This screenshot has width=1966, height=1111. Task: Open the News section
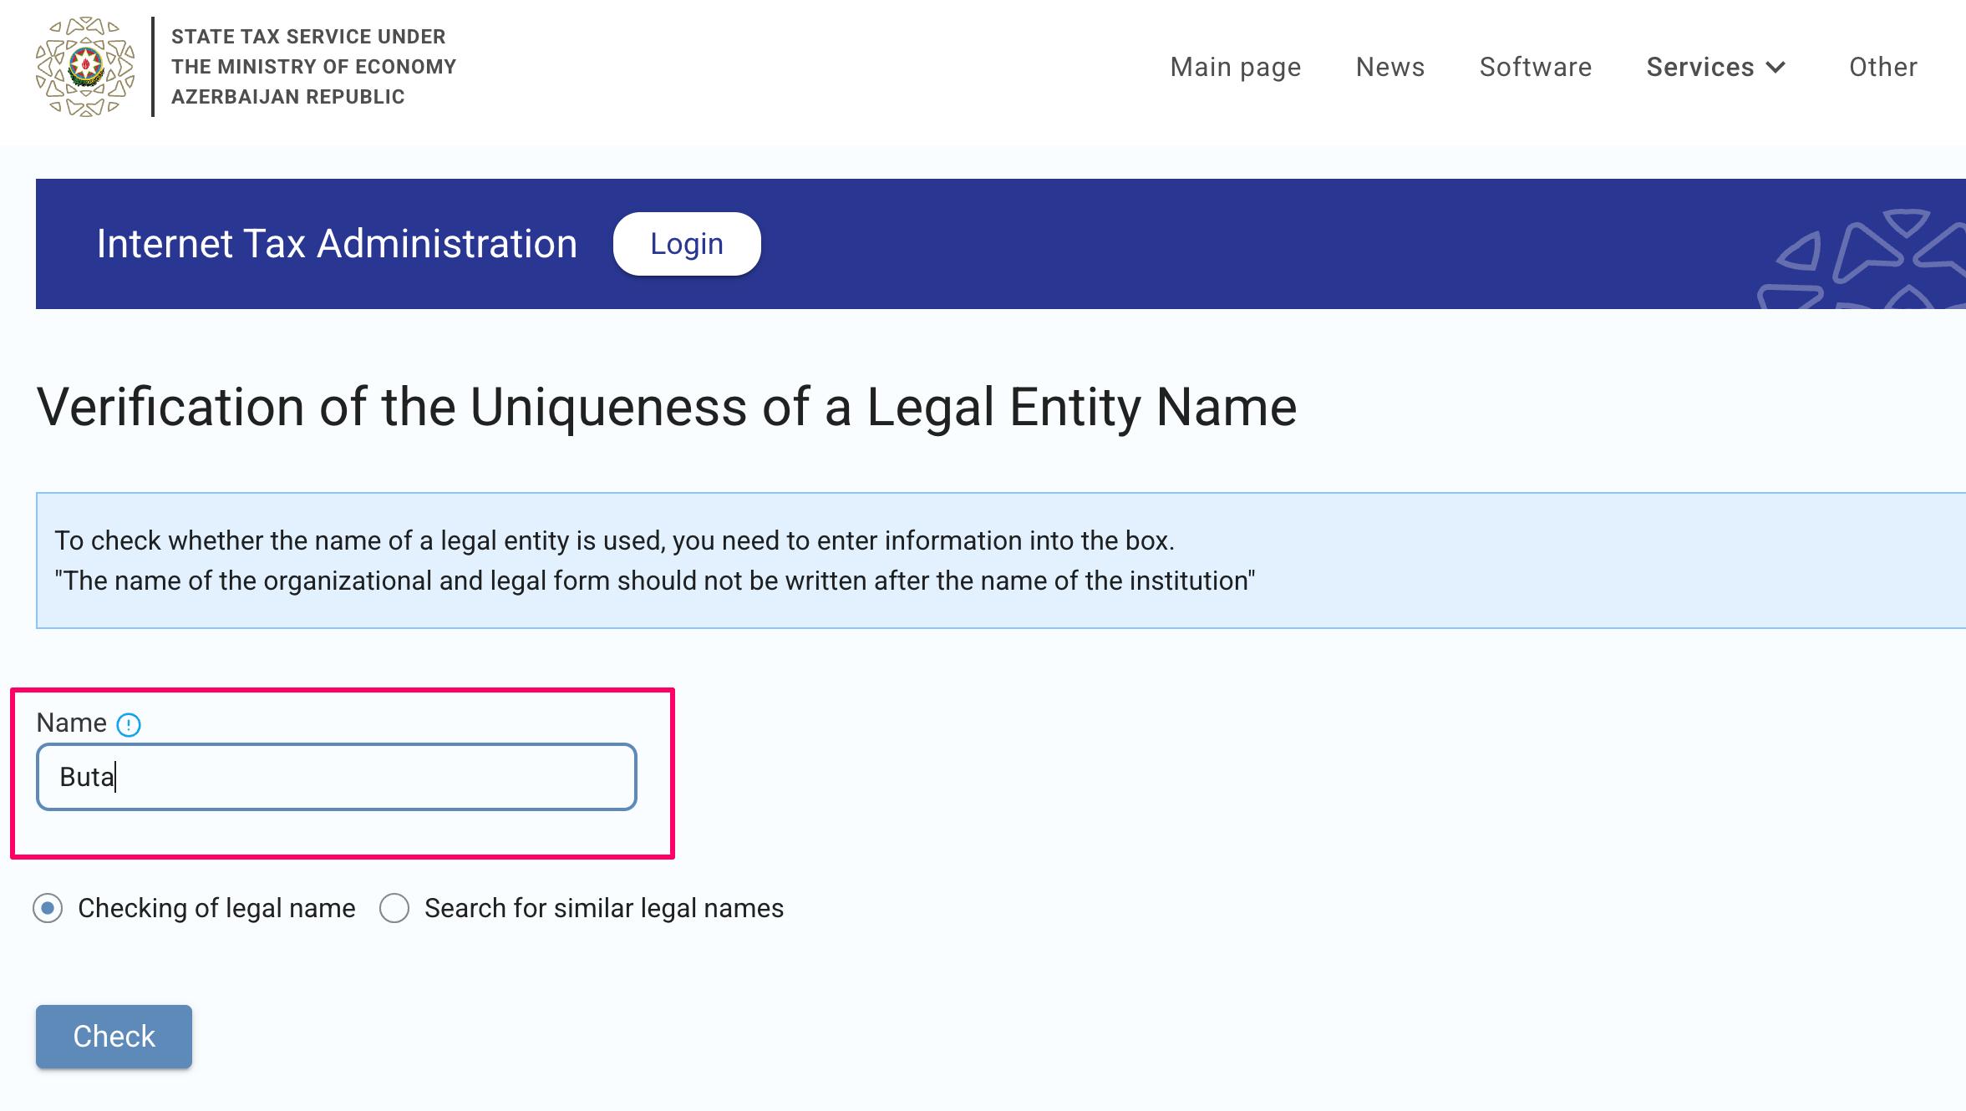click(x=1389, y=67)
